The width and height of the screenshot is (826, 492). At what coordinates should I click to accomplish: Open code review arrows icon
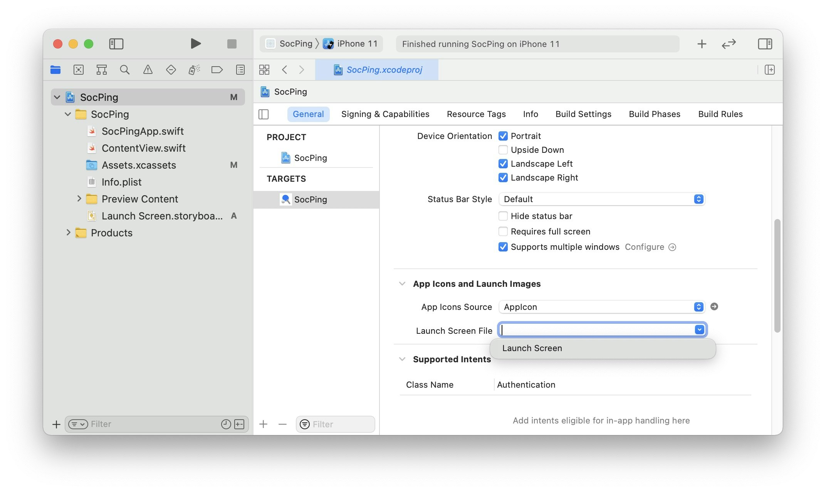coord(729,44)
